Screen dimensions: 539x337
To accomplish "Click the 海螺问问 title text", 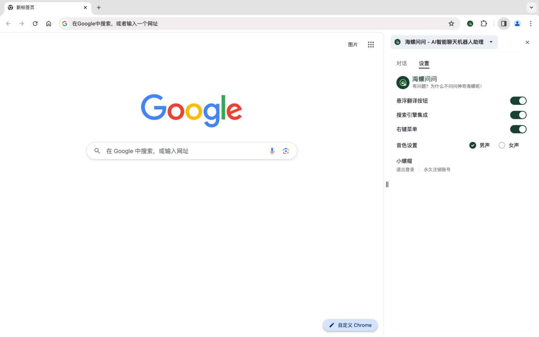I will 424,79.
